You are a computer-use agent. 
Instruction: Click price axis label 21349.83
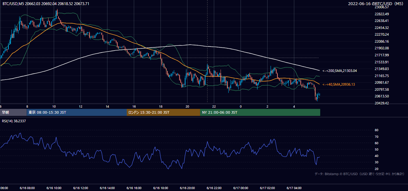[382, 69]
